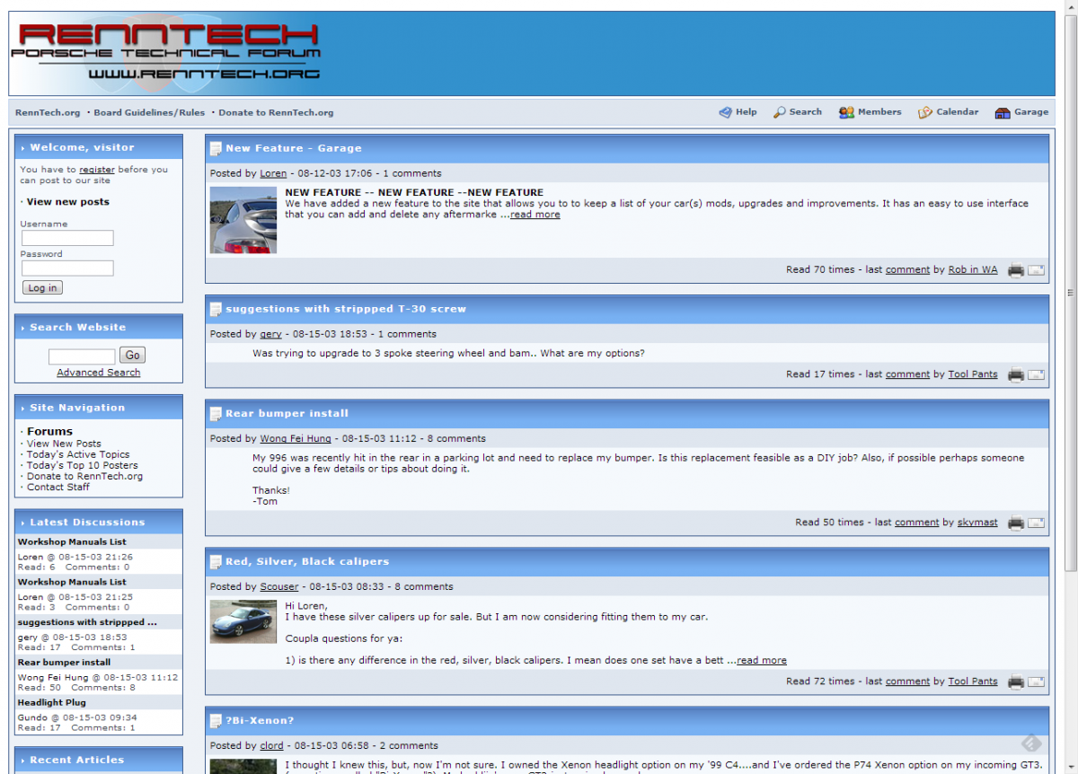Open Board Guidelines/Rules in top navigation

click(149, 112)
